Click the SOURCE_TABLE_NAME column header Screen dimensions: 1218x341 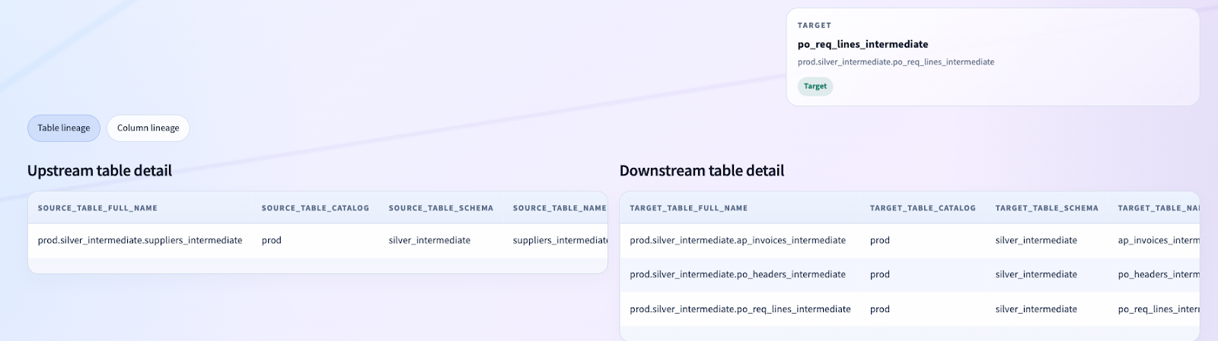[559, 208]
